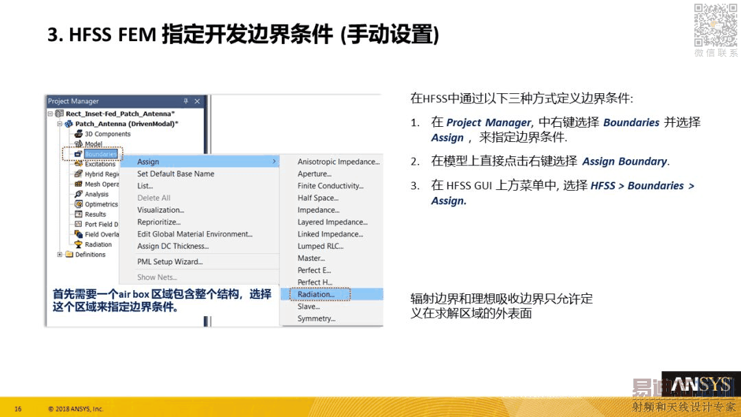Image resolution: width=741 pixels, height=417 pixels.
Task: Select Finite Conductivity... boundary
Action: [x=332, y=186]
